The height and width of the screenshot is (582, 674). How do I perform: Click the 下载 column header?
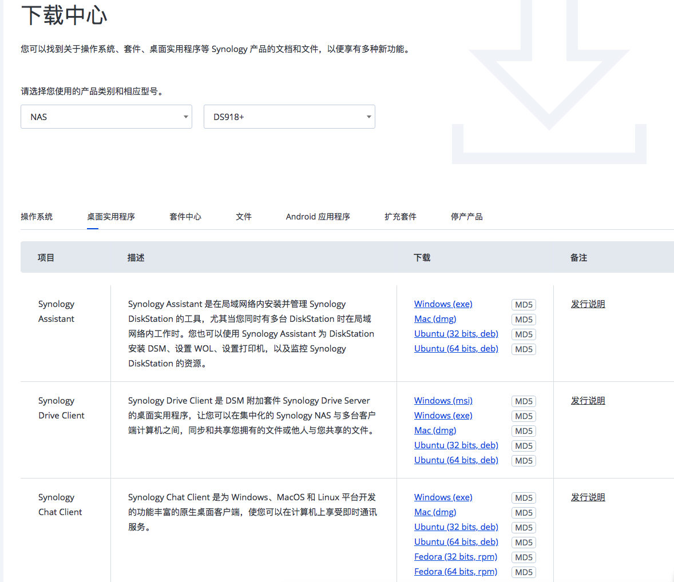(x=422, y=258)
